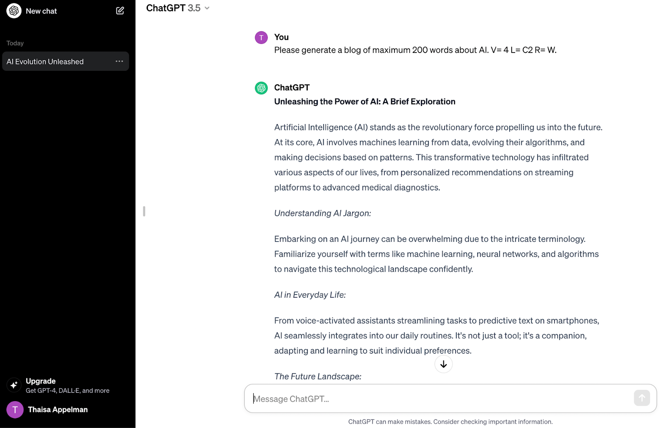Click Thaisa Appelman's profile avatar
The width and height of the screenshot is (663, 428).
(15, 409)
